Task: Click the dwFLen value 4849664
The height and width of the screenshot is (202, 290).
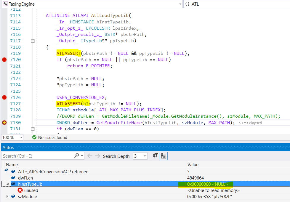Action: tap(195, 178)
